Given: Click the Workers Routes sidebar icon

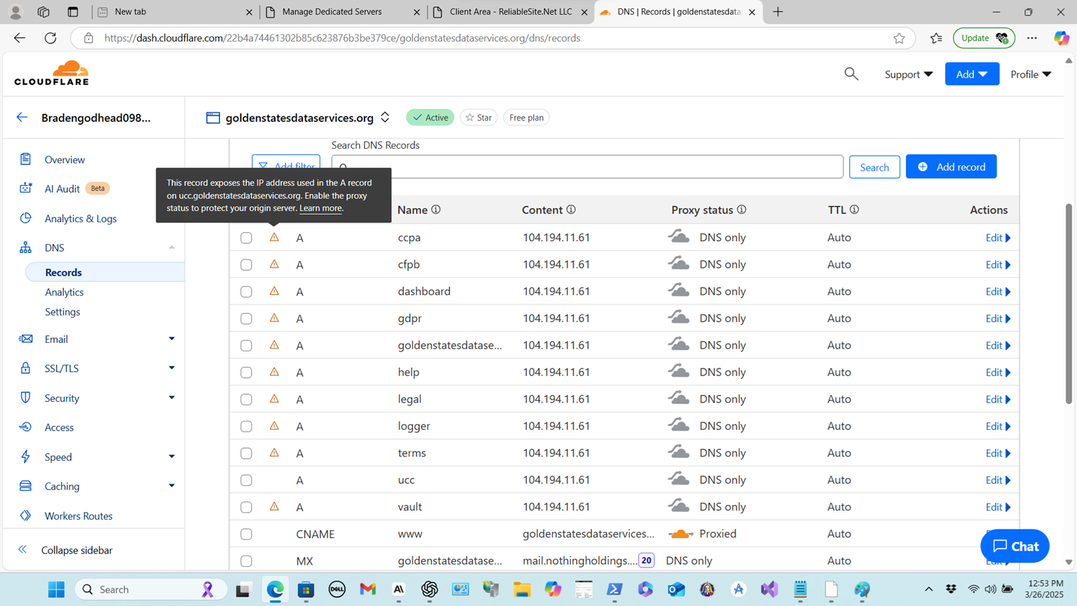Looking at the screenshot, I should click(x=26, y=516).
